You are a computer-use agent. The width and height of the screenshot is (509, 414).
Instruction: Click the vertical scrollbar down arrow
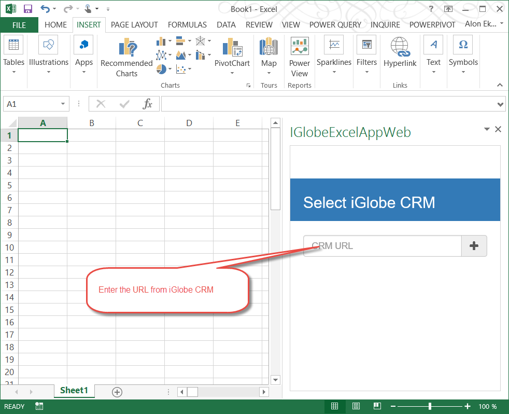coord(275,380)
